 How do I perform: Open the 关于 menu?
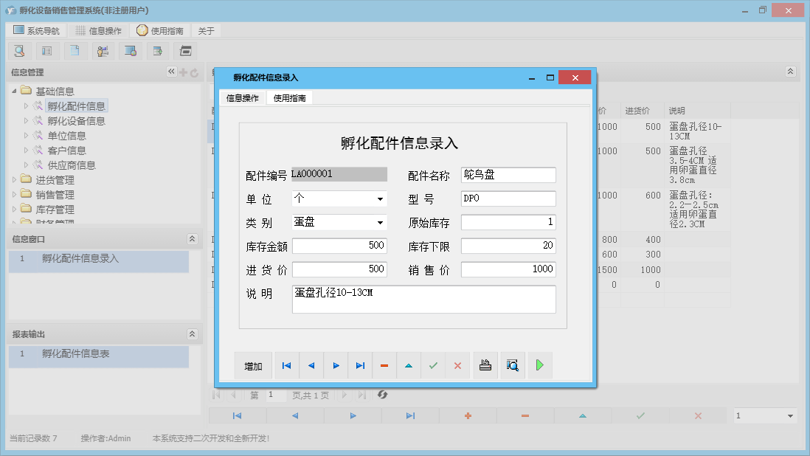[206, 31]
